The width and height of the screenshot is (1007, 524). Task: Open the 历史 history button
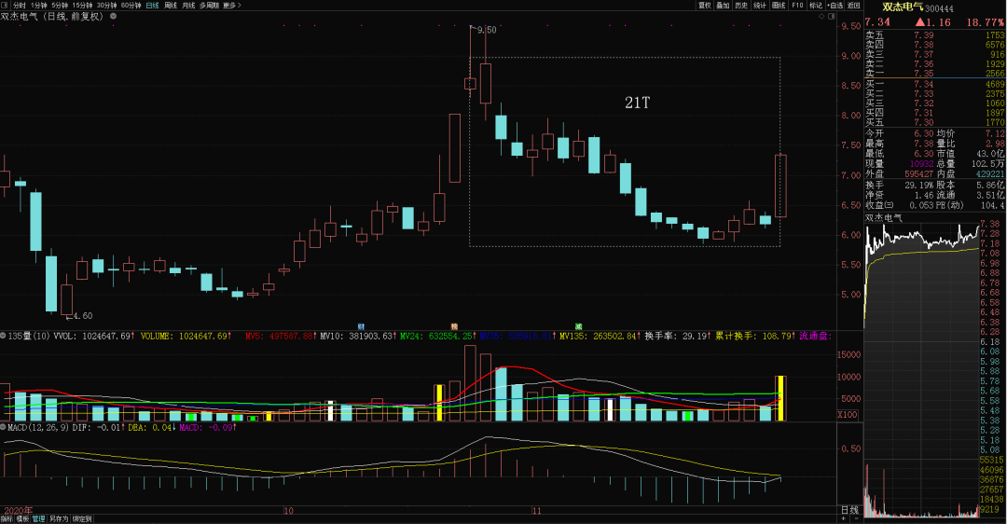(741, 6)
